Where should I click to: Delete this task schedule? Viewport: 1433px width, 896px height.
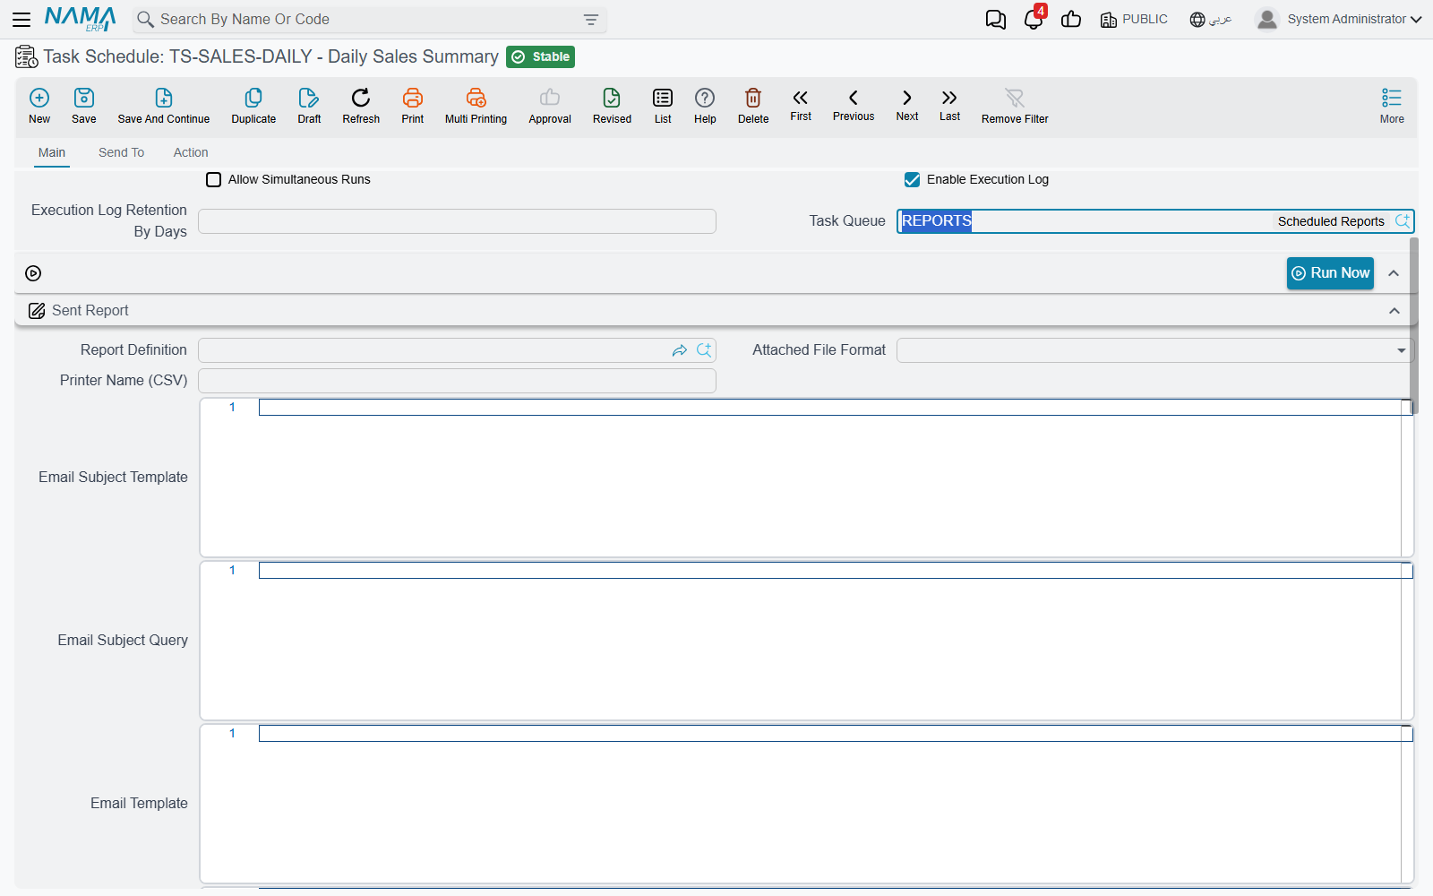point(753,106)
